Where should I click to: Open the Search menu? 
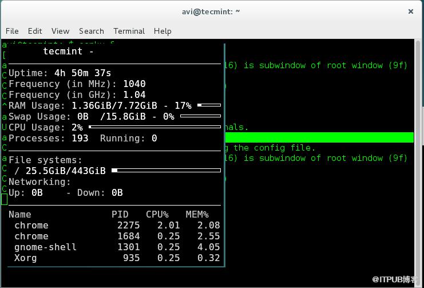[92, 31]
